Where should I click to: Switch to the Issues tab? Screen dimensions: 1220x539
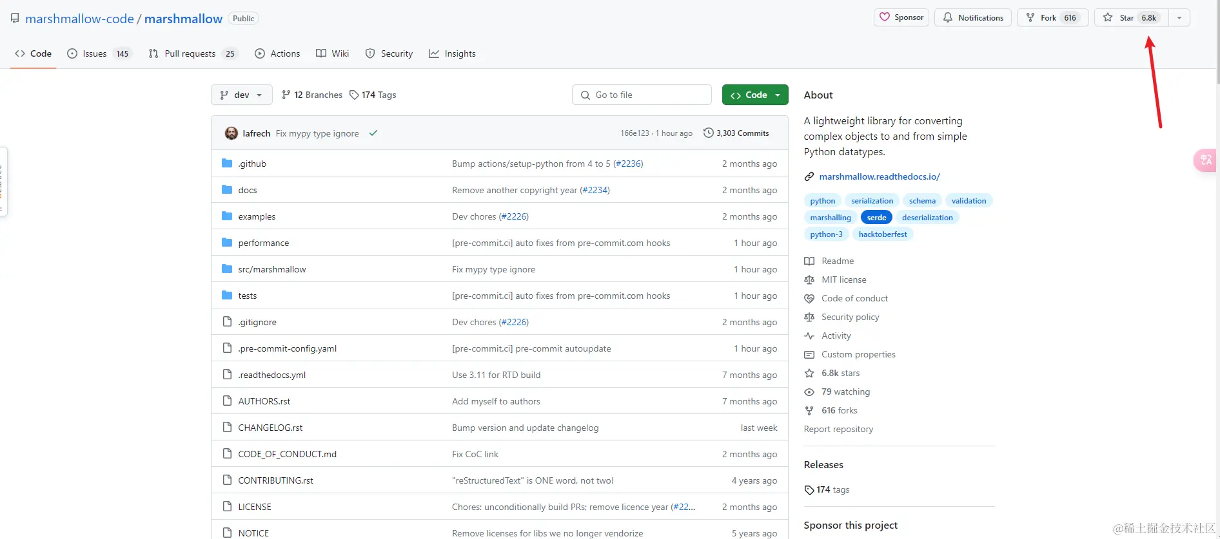point(99,53)
